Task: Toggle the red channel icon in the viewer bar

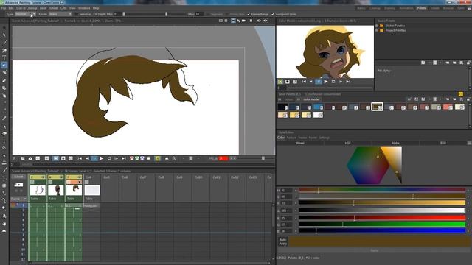Action: click(131, 158)
